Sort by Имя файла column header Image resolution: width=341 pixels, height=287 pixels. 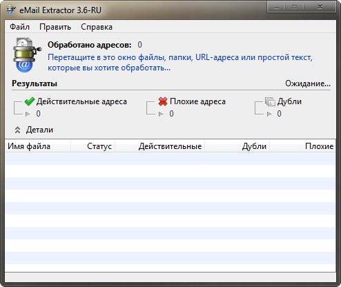[x=38, y=146]
